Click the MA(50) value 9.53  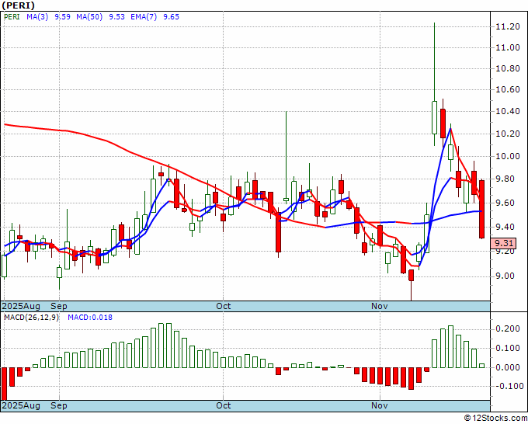[116, 17]
